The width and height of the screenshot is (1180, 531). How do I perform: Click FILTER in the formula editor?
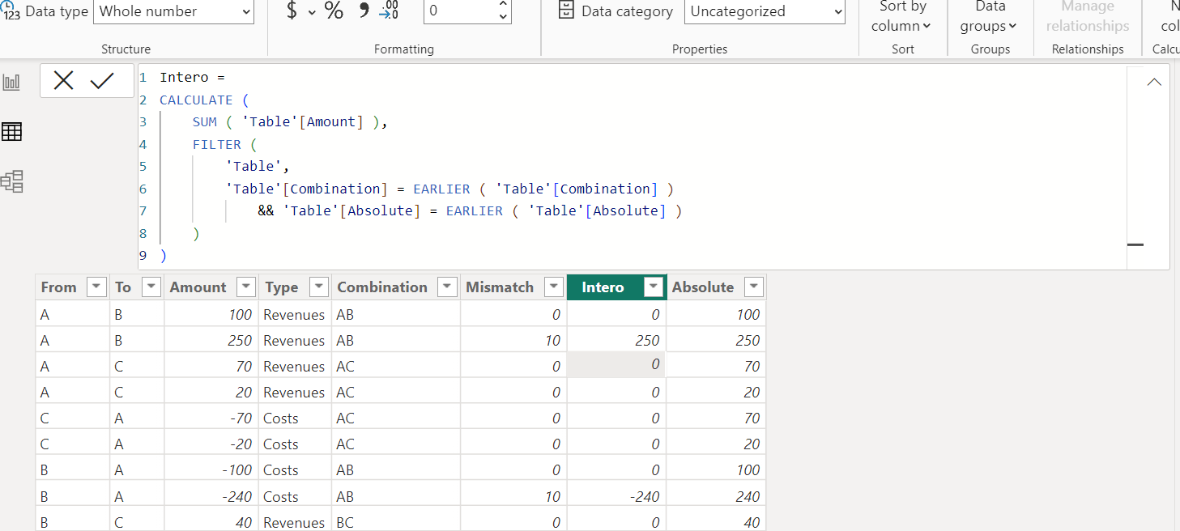(216, 145)
